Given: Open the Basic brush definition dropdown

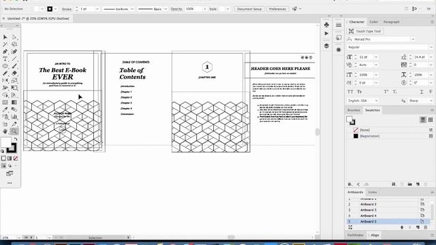Looking at the screenshot, I should (166, 9).
